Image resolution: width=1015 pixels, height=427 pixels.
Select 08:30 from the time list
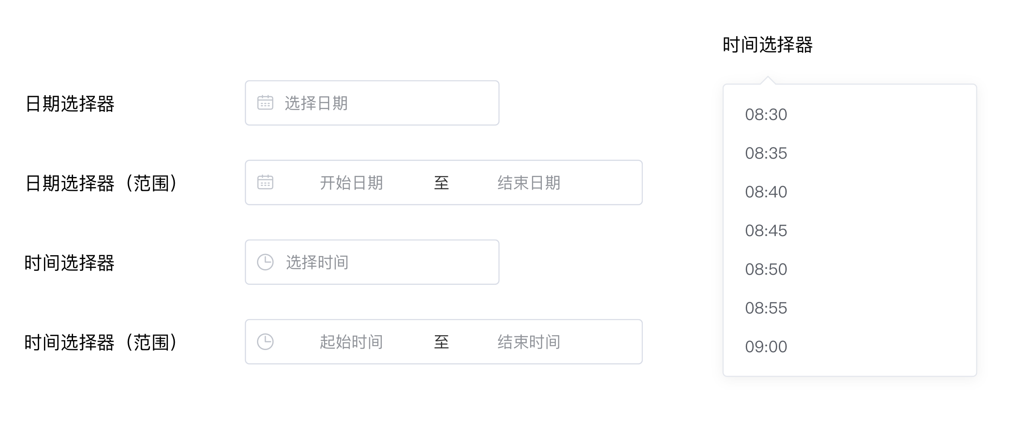(x=766, y=115)
